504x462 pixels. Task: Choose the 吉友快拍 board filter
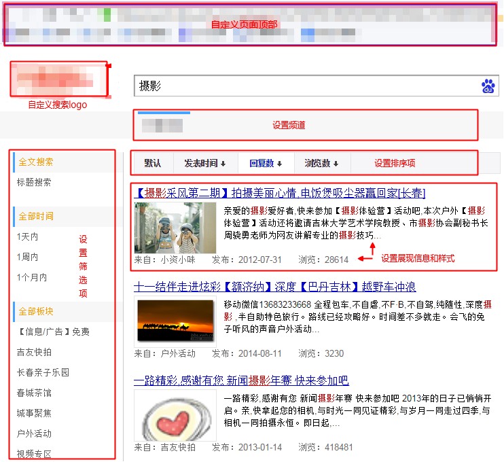34,352
